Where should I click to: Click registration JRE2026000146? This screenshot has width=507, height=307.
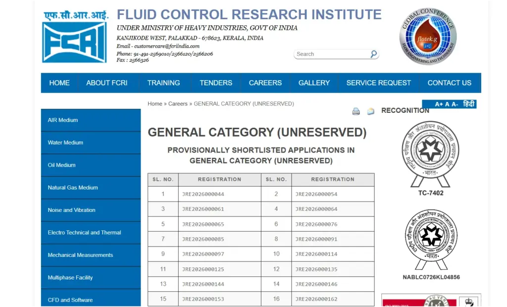tap(316, 284)
